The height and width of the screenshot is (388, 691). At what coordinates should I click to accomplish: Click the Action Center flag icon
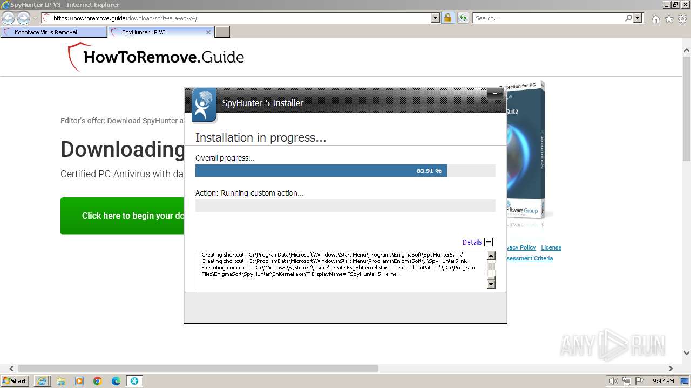[x=640, y=381]
